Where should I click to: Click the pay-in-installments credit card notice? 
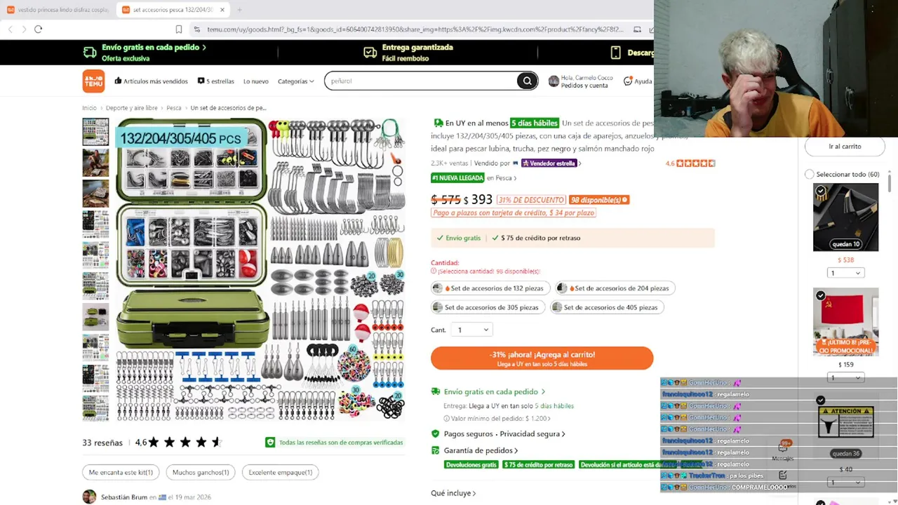514,213
